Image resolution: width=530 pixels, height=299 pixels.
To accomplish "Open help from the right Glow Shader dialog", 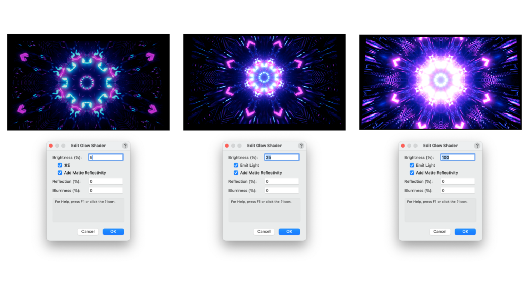I will (477, 146).
